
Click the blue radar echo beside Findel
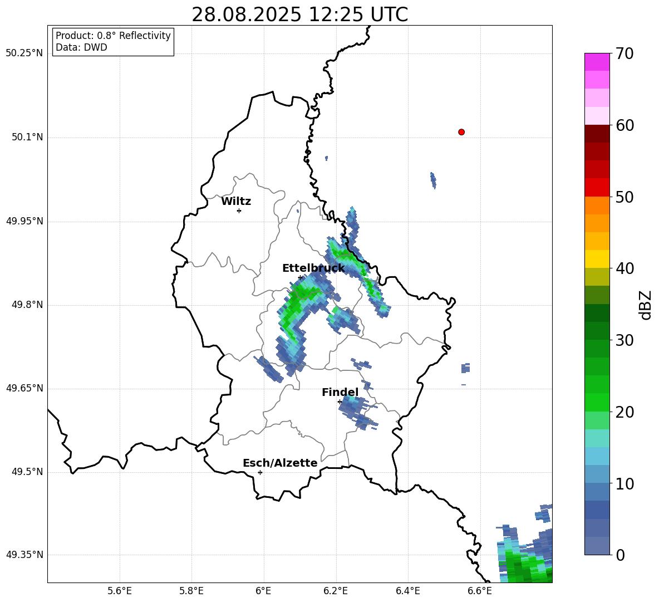(356, 412)
